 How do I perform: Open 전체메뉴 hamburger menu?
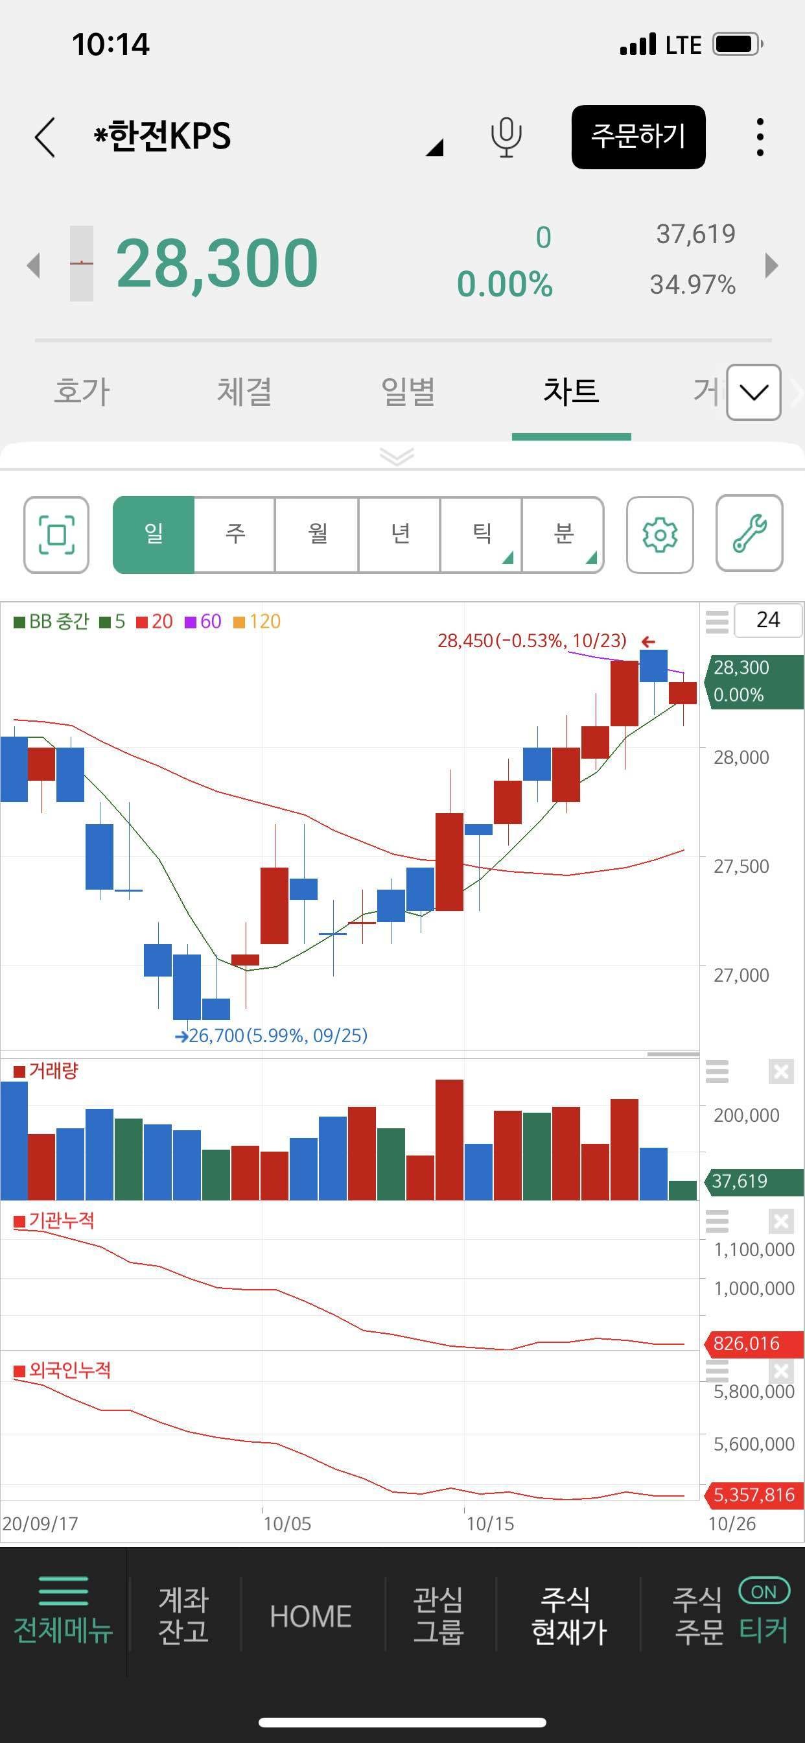pos(63,1616)
